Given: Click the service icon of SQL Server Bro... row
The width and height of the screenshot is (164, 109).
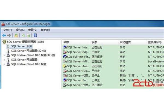Looking at the screenshot, I should point(65,80).
